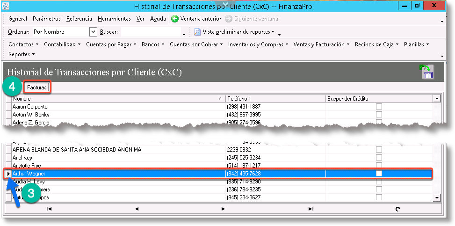Sort by the Nombre column header
Viewport: 455px width, 226px height.
pyautogui.click(x=118, y=99)
